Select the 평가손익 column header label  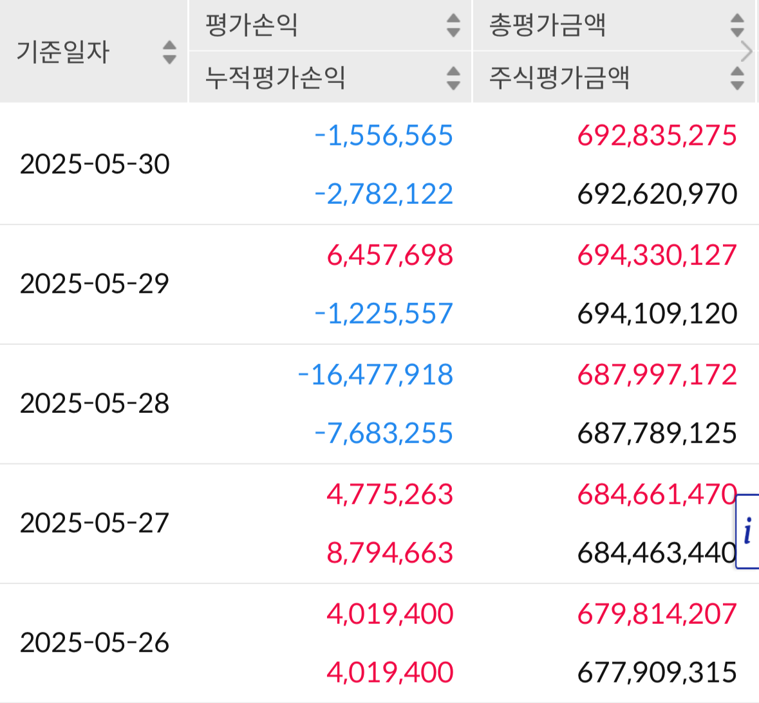[251, 25]
